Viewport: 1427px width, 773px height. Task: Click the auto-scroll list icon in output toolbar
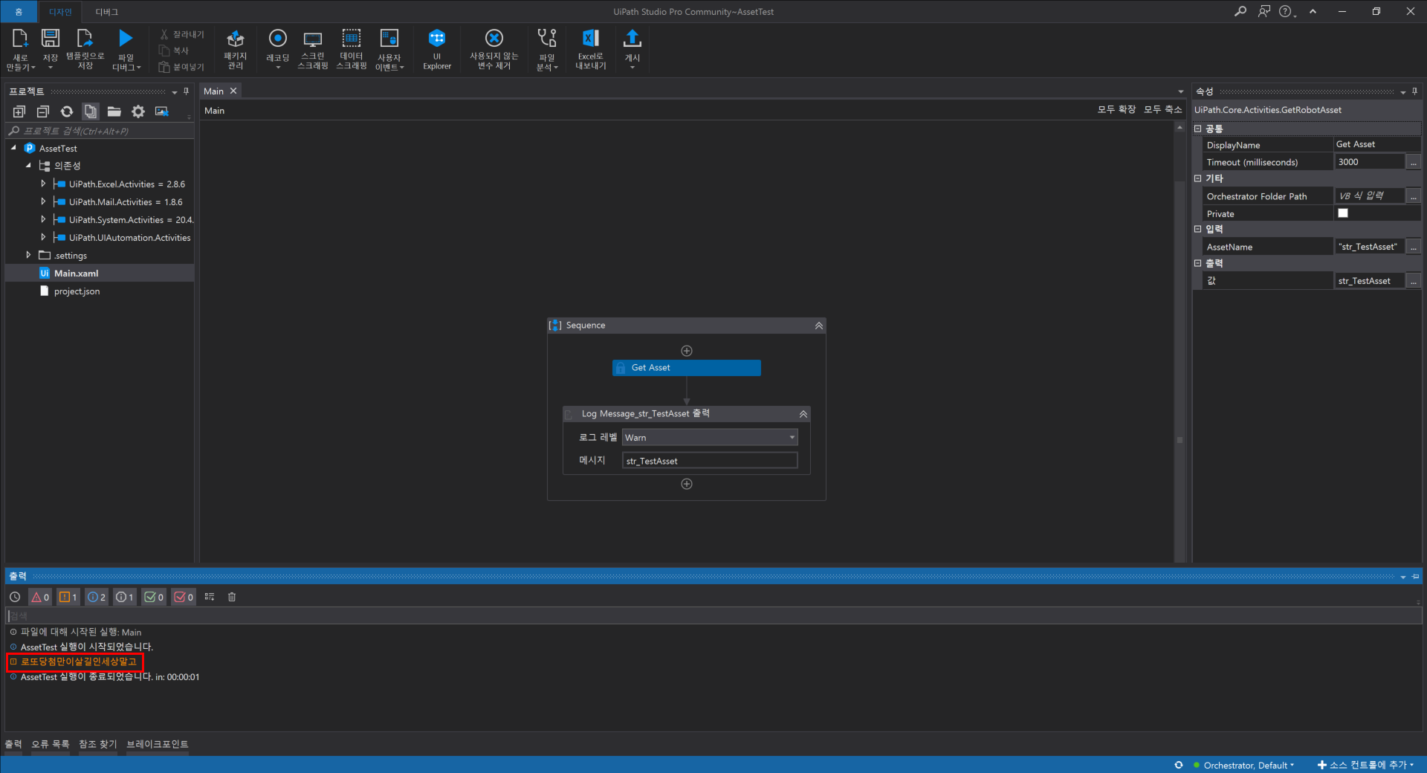210,597
